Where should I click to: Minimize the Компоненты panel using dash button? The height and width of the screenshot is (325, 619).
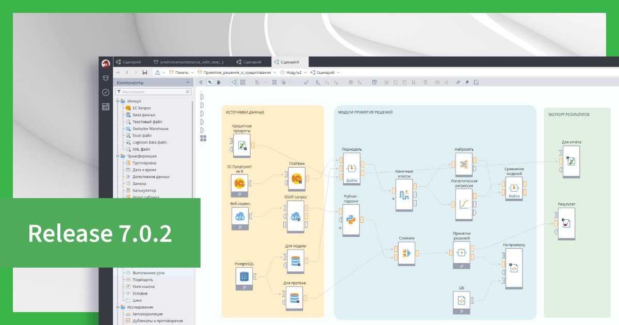pyautogui.click(x=188, y=83)
